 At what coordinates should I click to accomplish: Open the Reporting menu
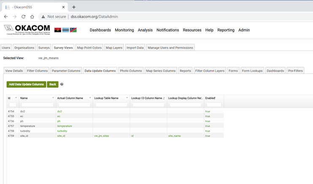(226, 30)
